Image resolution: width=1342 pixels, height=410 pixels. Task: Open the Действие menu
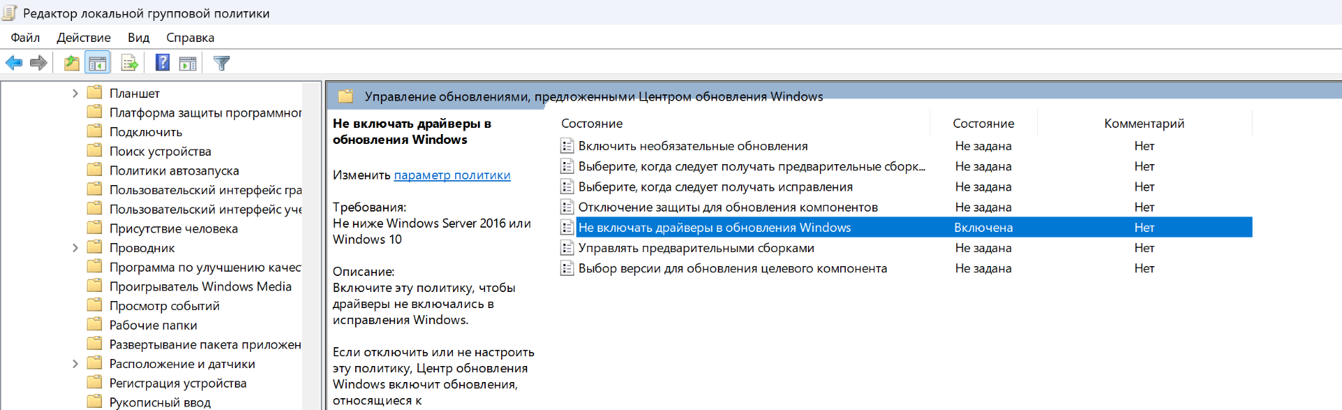[x=84, y=38]
